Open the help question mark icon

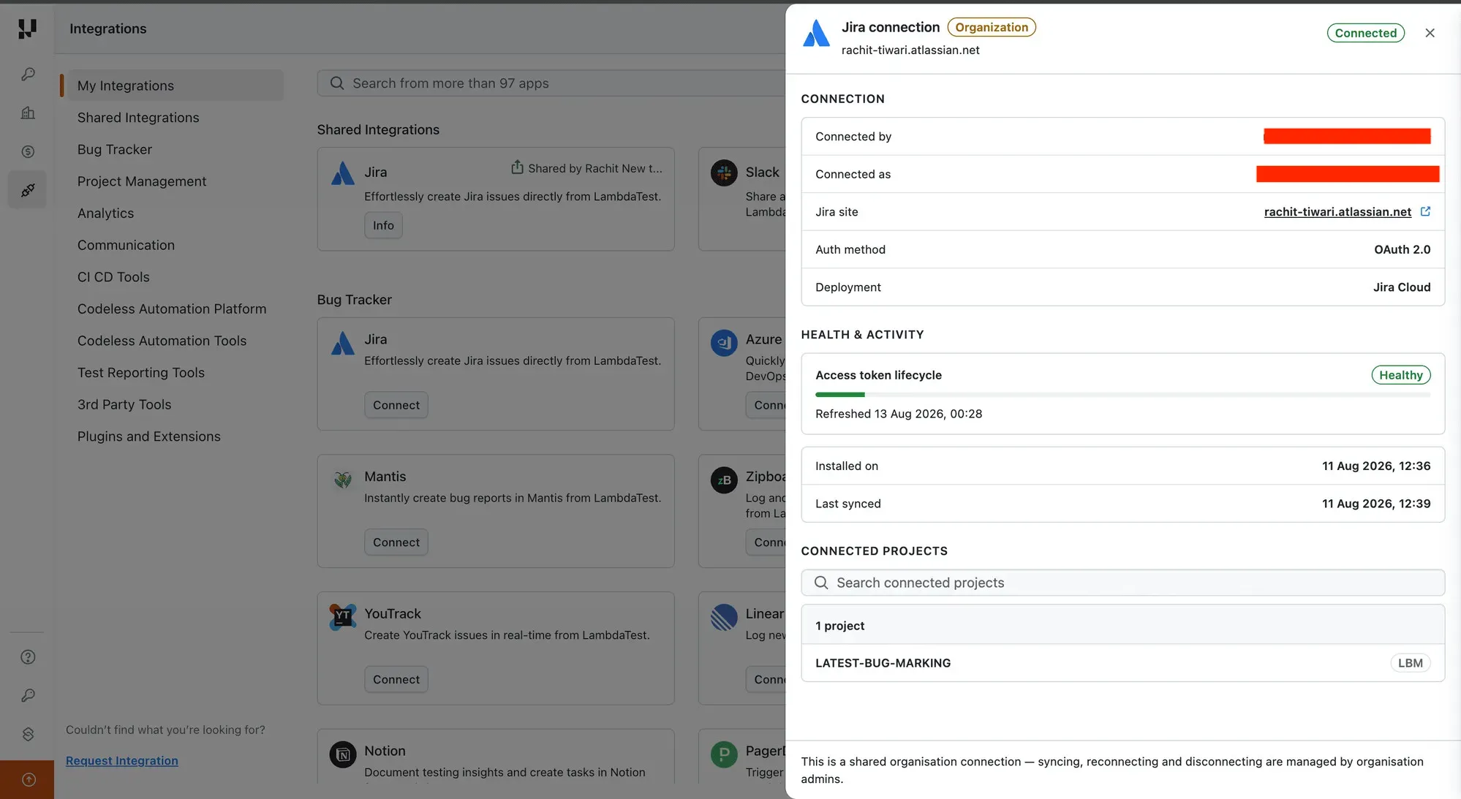pyautogui.click(x=28, y=657)
